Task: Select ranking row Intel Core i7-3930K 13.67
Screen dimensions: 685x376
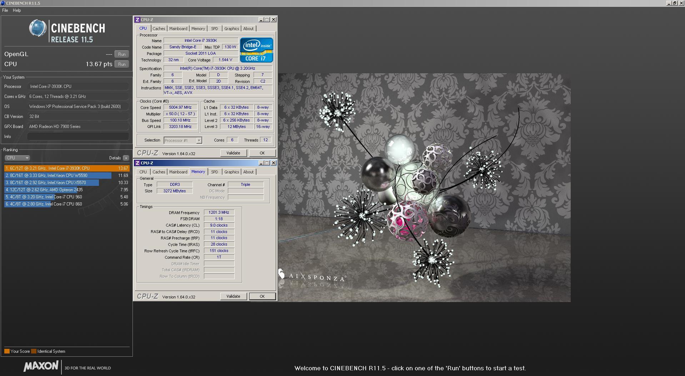Action: point(66,168)
